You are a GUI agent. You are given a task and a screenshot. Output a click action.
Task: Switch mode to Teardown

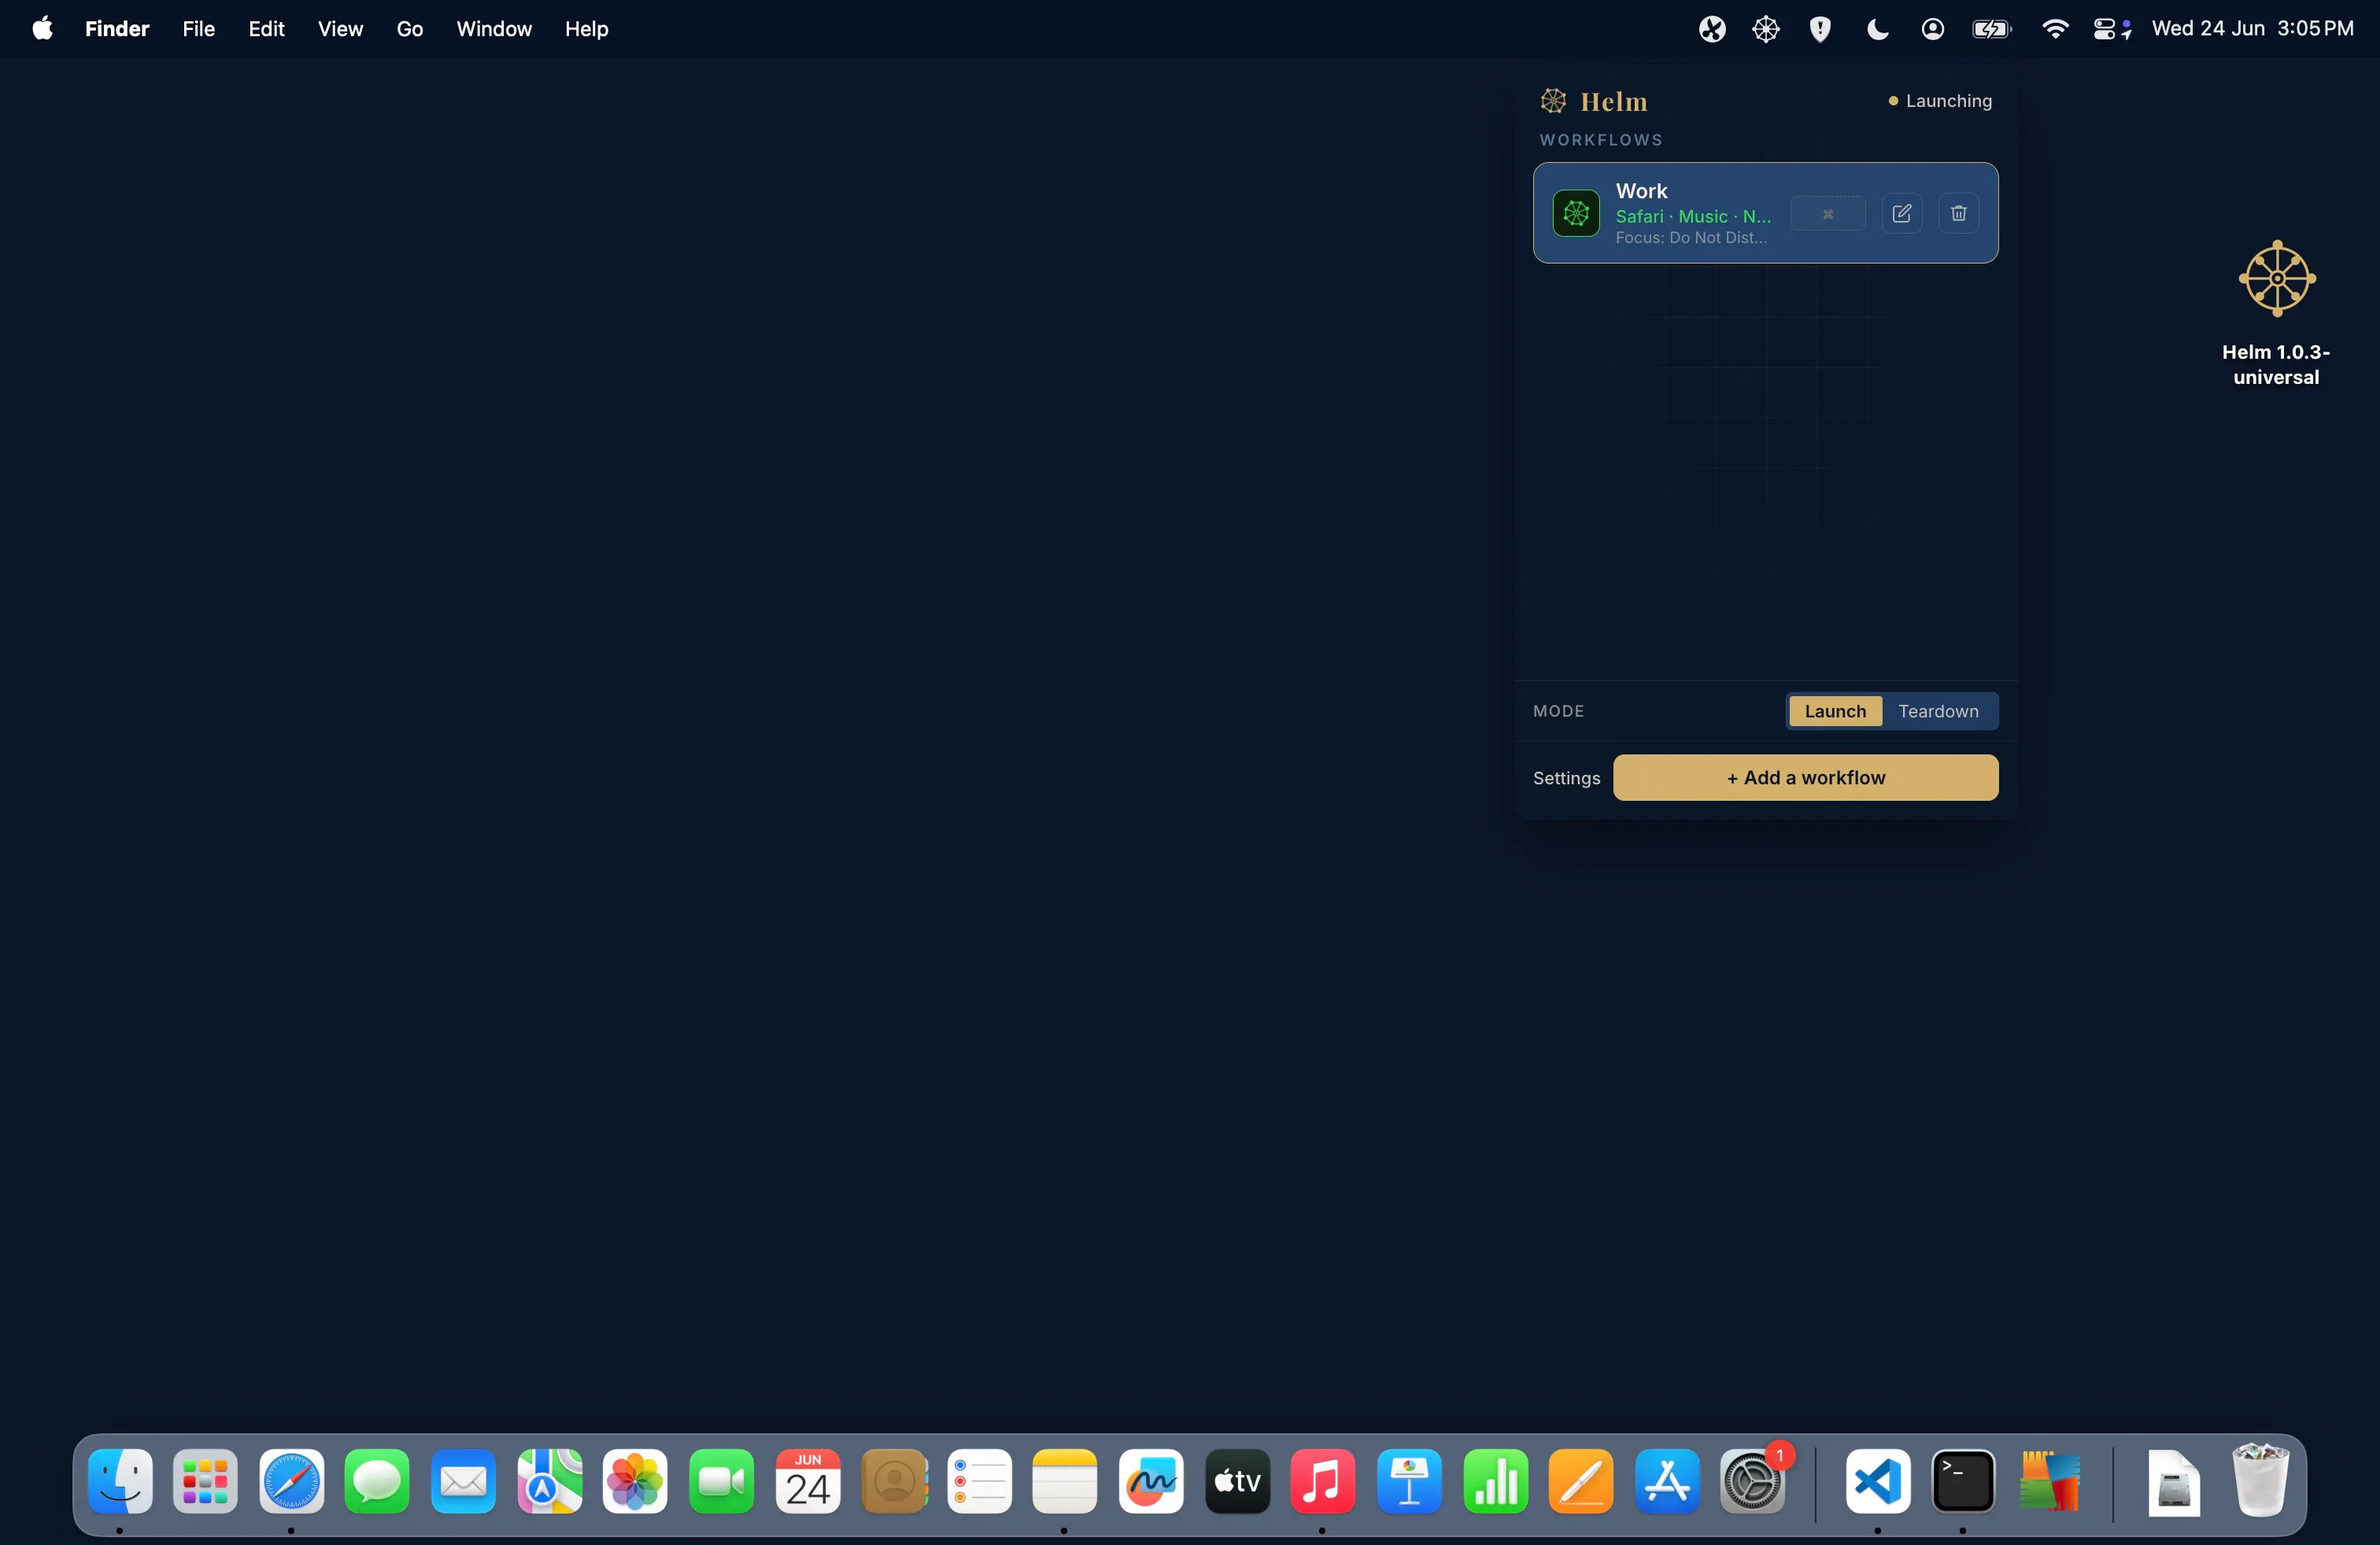pos(1938,712)
